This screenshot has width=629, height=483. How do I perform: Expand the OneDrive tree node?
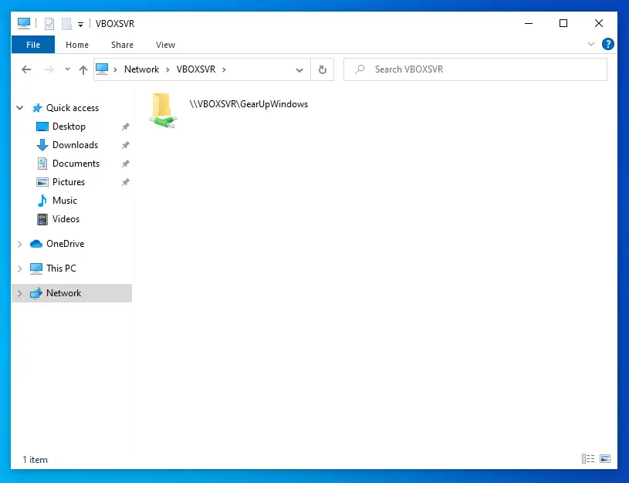pyautogui.click(x=19, y=244)
